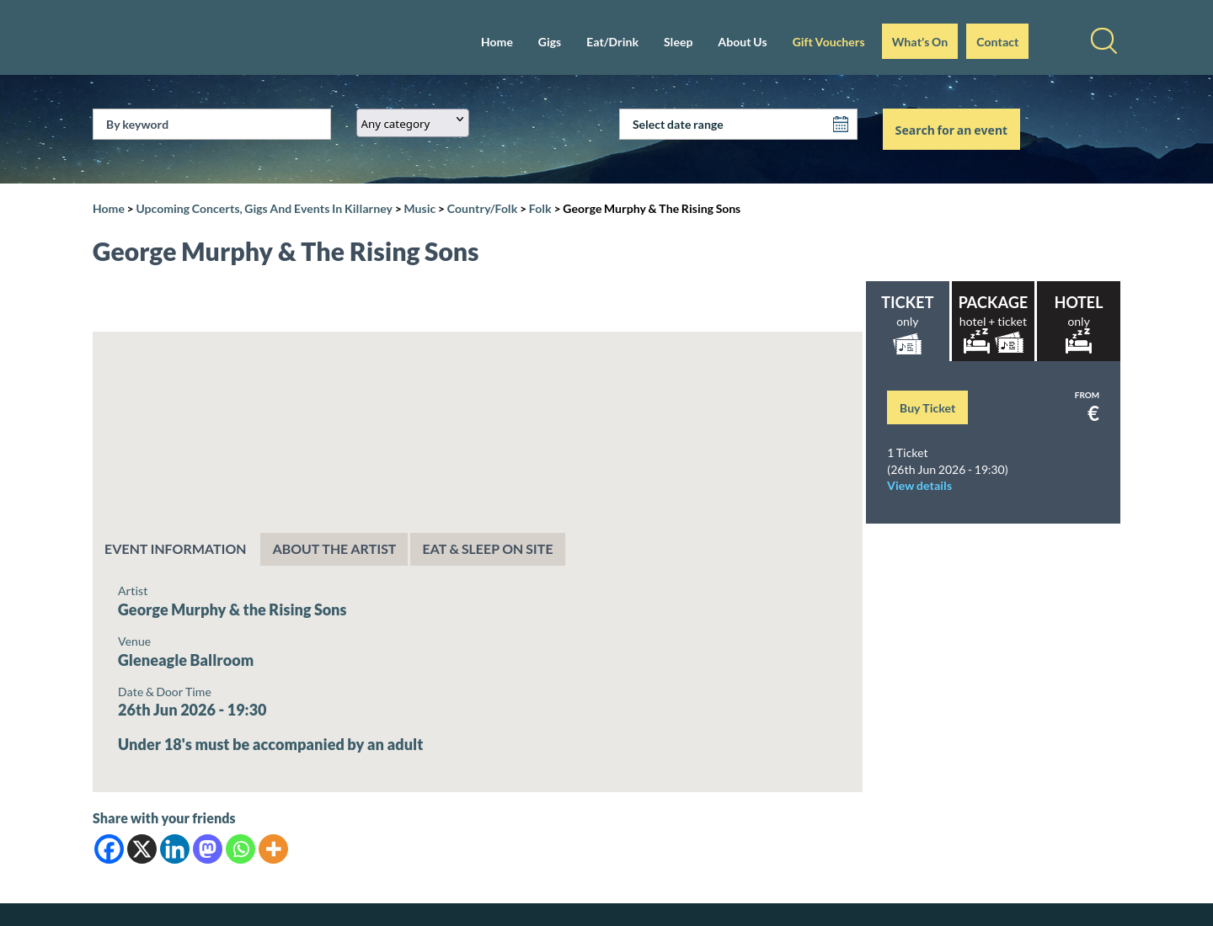Click the Gleneagle Ballroom venue text
This screenshot has height=926, width=1213.
pyautogui.click(x=185, y=661)
